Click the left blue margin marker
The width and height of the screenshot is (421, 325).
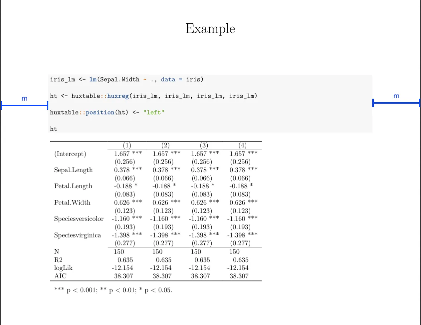point(24,105)
